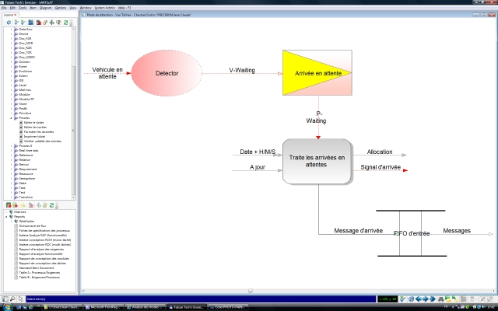
Task: Click the 'Date + H/M/S' input flow label
Action: pyautogui.click(x=258, y=152)
